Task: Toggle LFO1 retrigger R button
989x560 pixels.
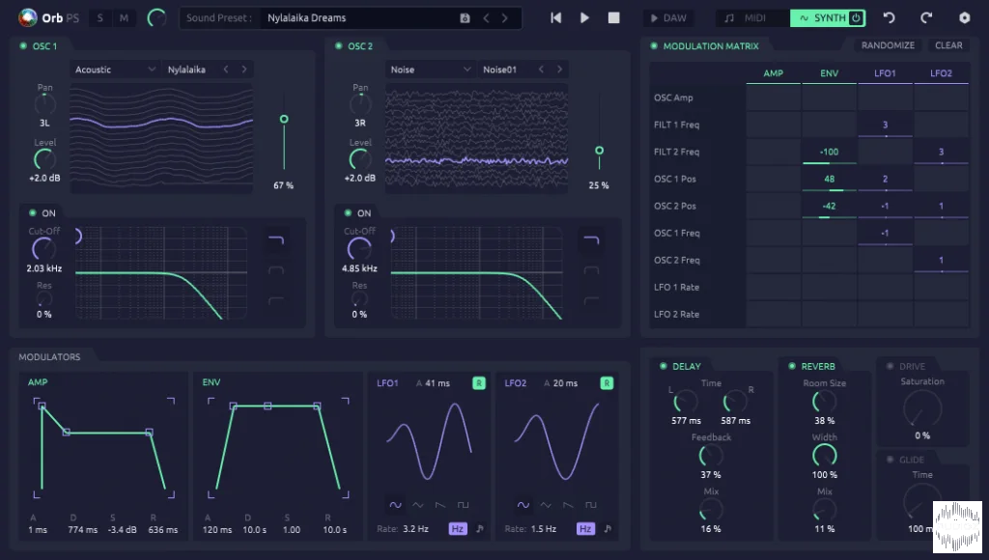Action: (479, 382)
